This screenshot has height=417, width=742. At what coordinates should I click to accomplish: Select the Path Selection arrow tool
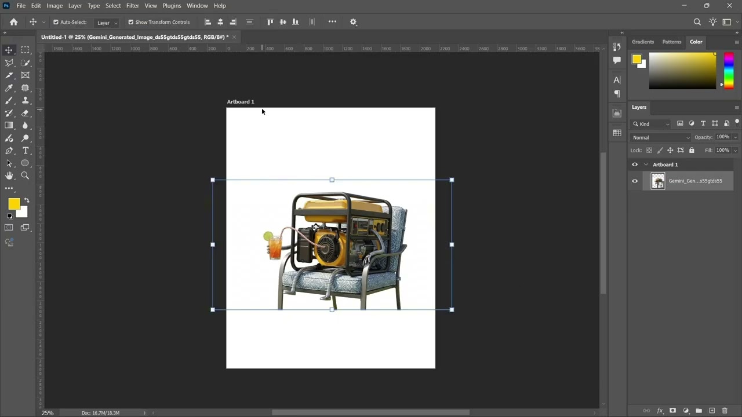[9, 163]
